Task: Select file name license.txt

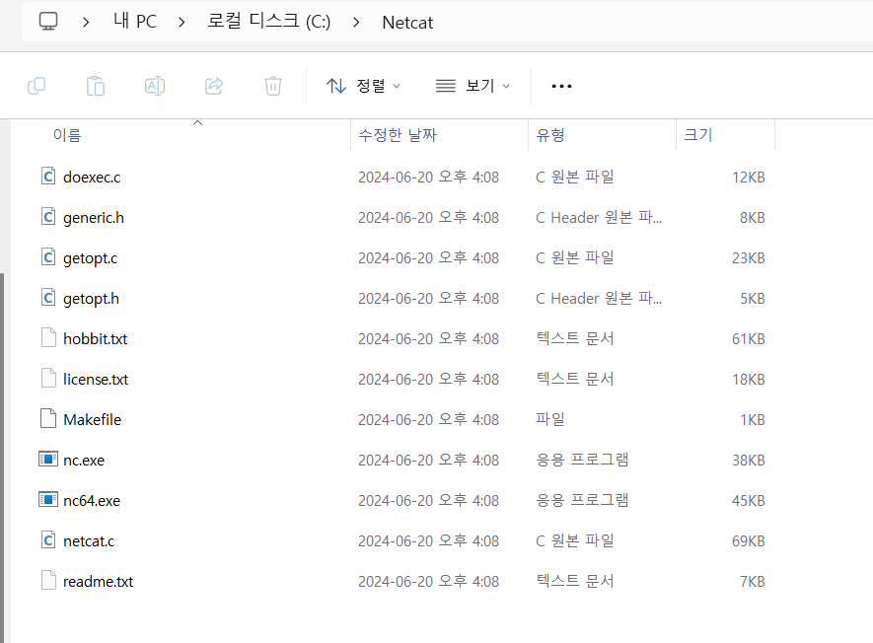Action: pos(96,380)
